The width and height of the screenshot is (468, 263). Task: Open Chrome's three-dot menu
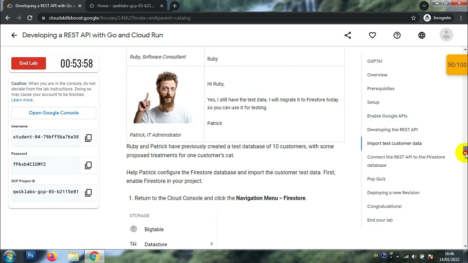(x=460, y=18)
